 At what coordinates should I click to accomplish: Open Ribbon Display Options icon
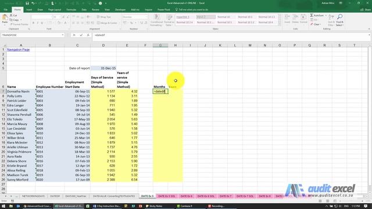(x=341, y=3)
